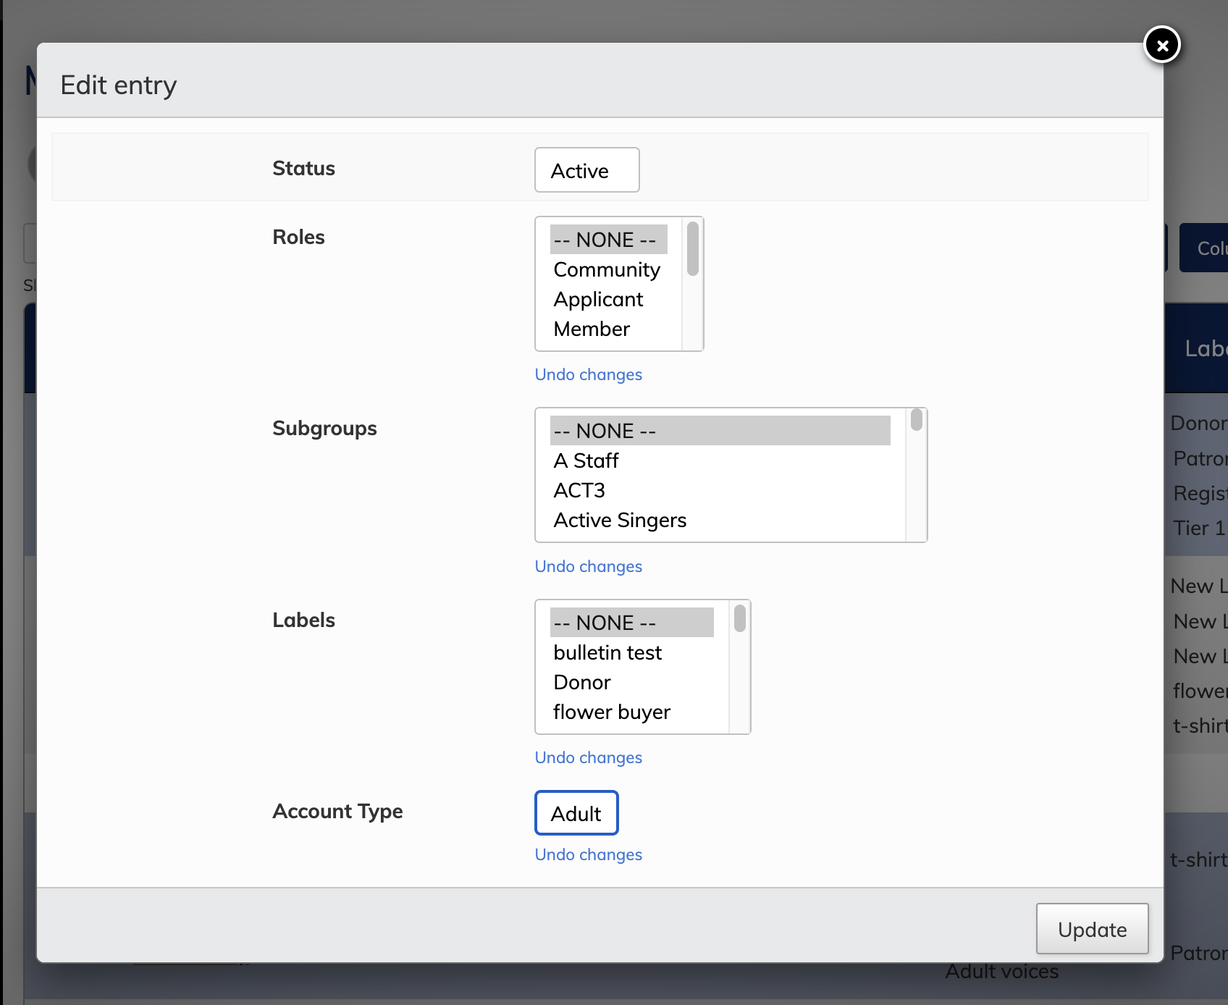Pick flower buyer in Labels list
1228x1005 pixels.
click(612, 712)
